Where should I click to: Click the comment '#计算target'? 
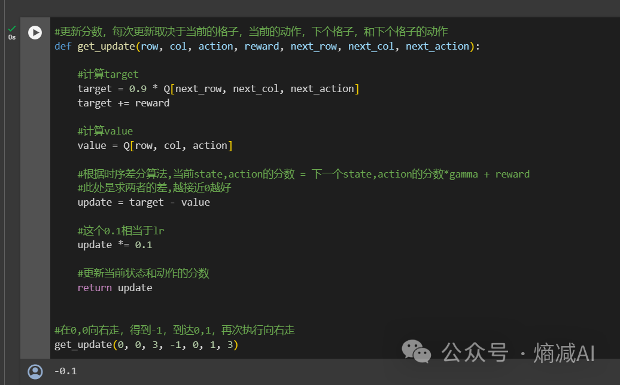point(108,74)
